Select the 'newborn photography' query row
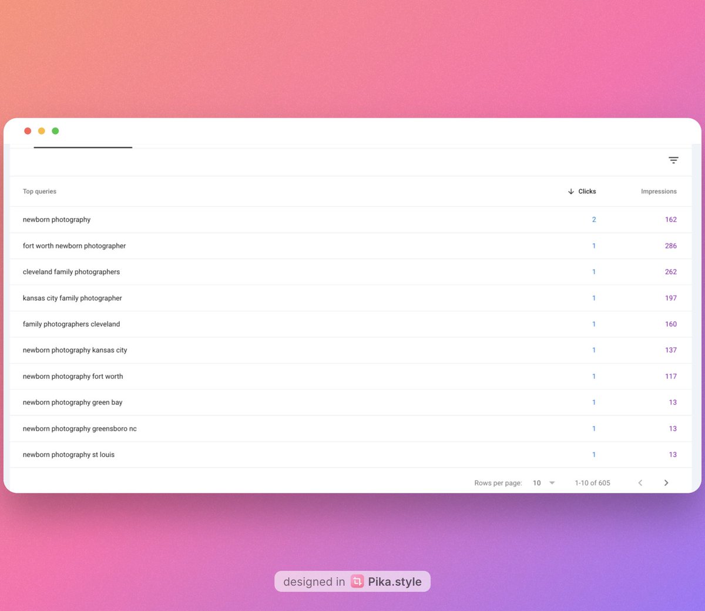The height and width of the screenshot is (611, 705). 351,220
